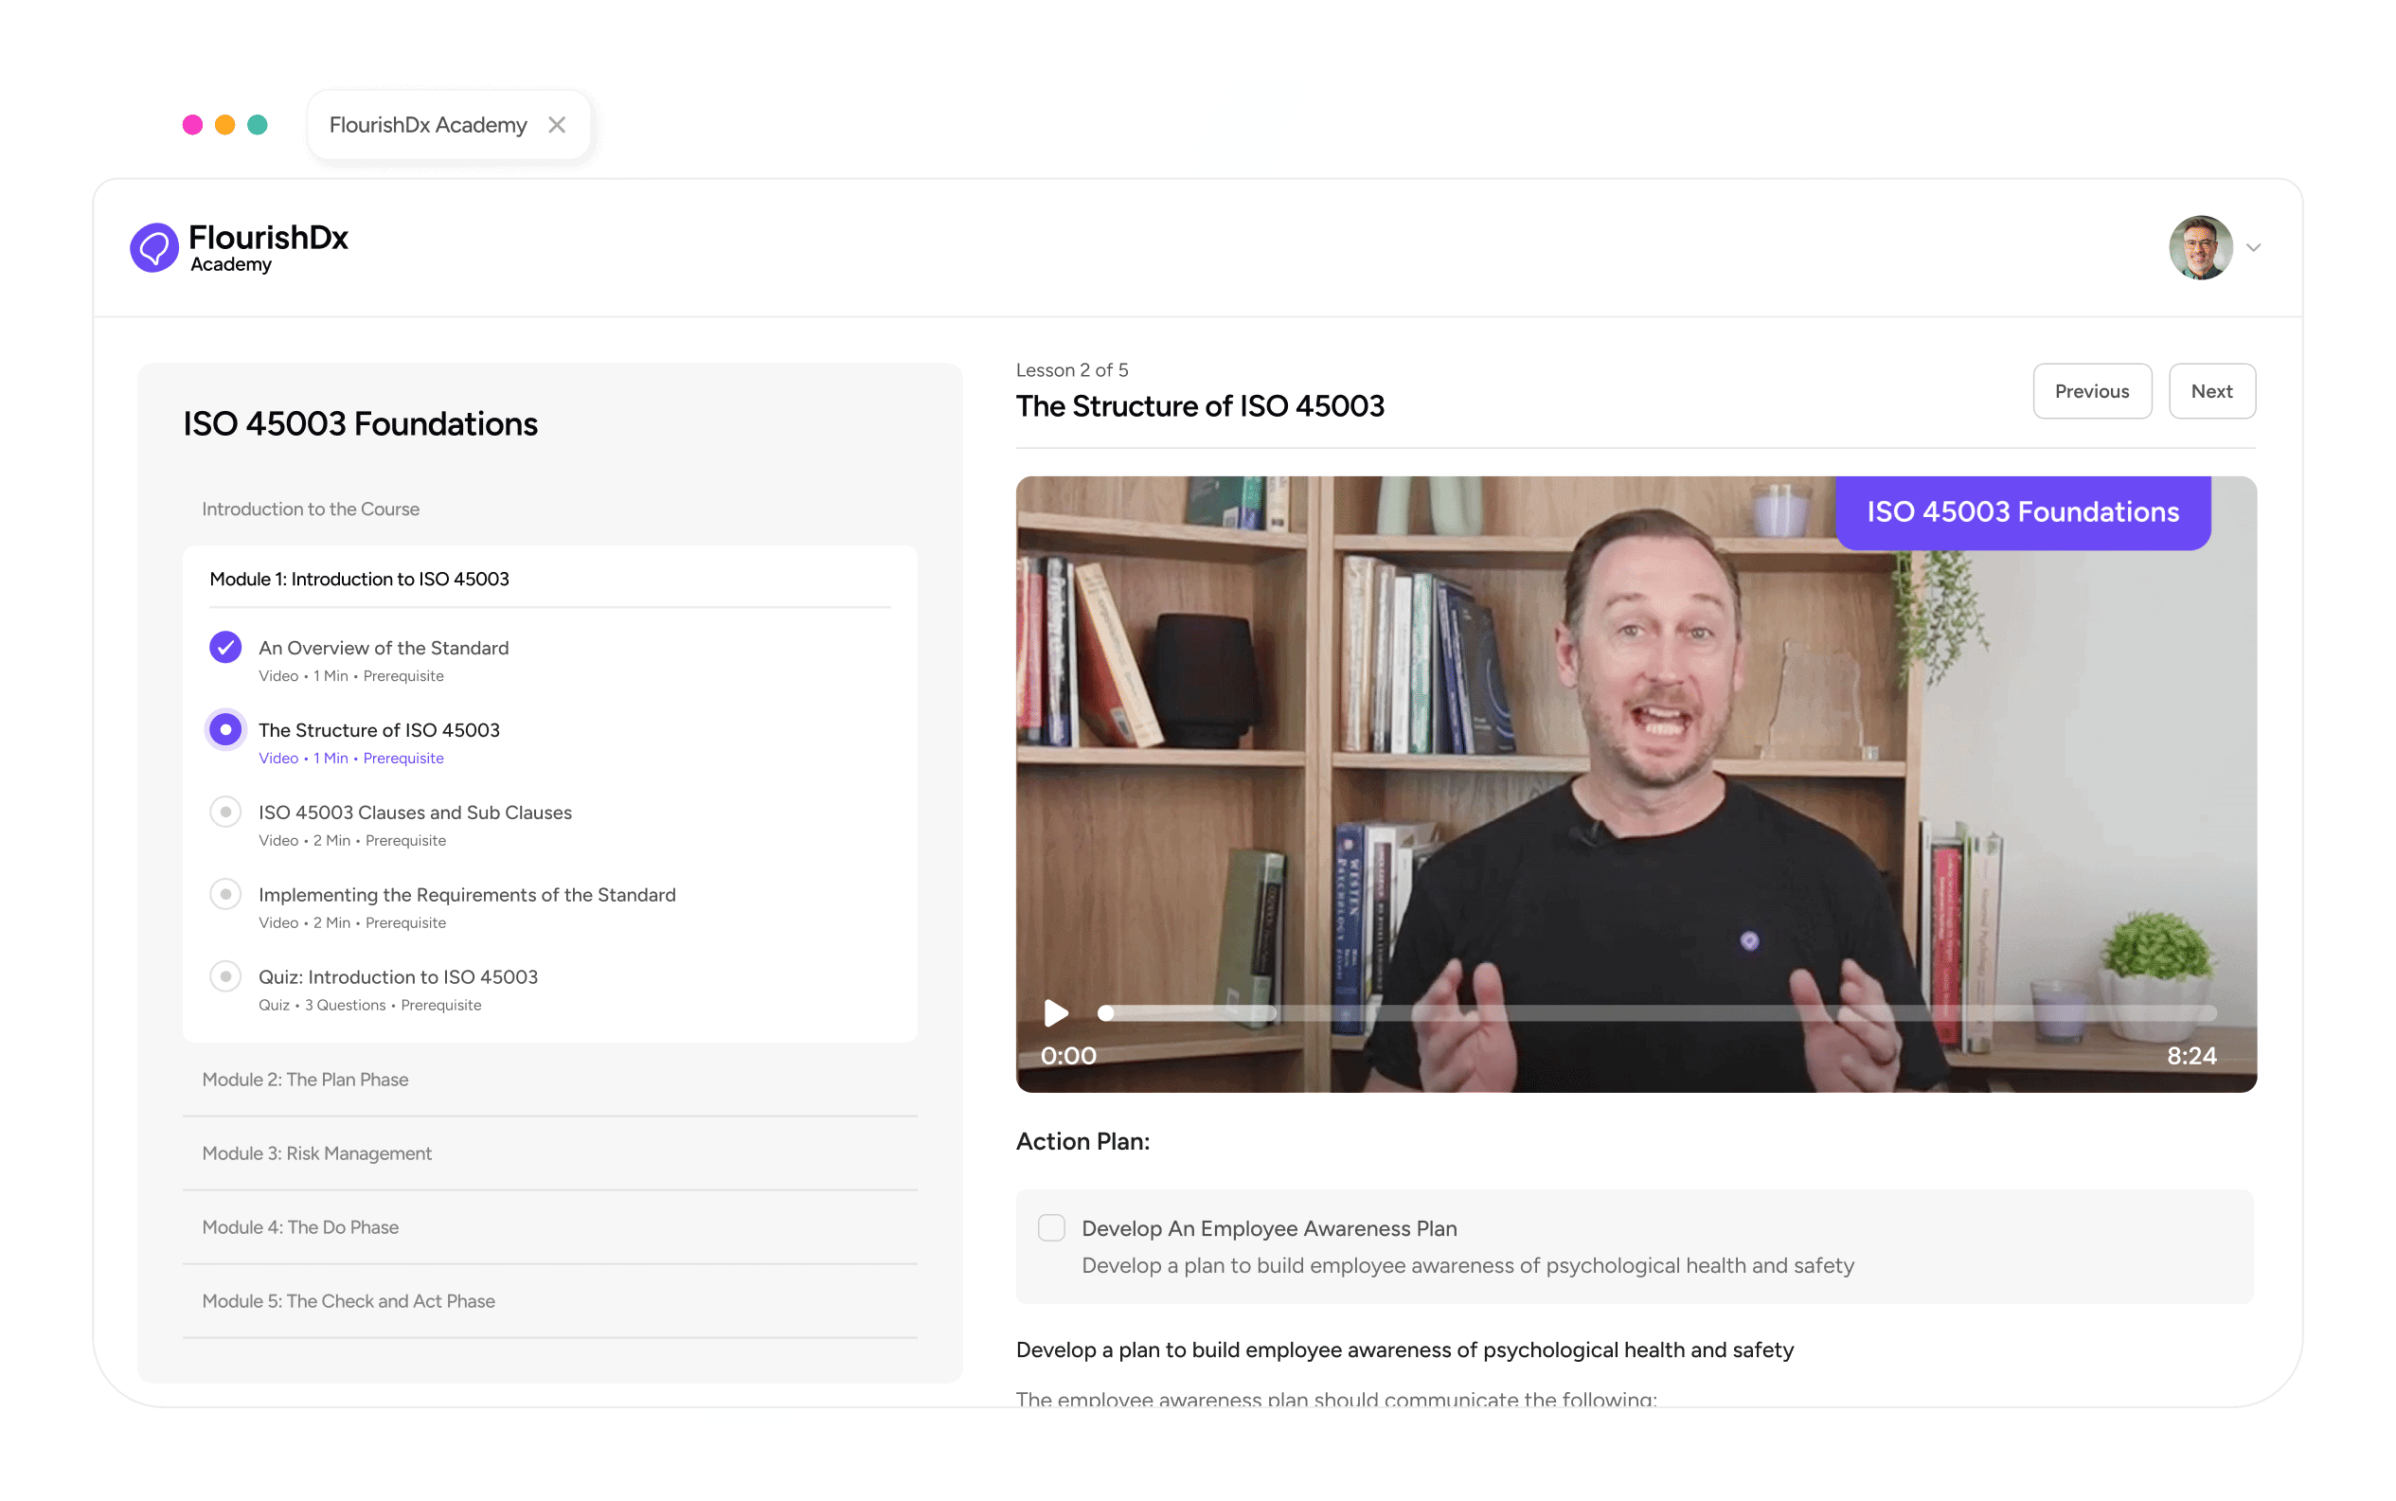The height and width of the screenshot is (1501, 2396).
Task: Open Introduction to the Course section
Action: click(311, 509)
